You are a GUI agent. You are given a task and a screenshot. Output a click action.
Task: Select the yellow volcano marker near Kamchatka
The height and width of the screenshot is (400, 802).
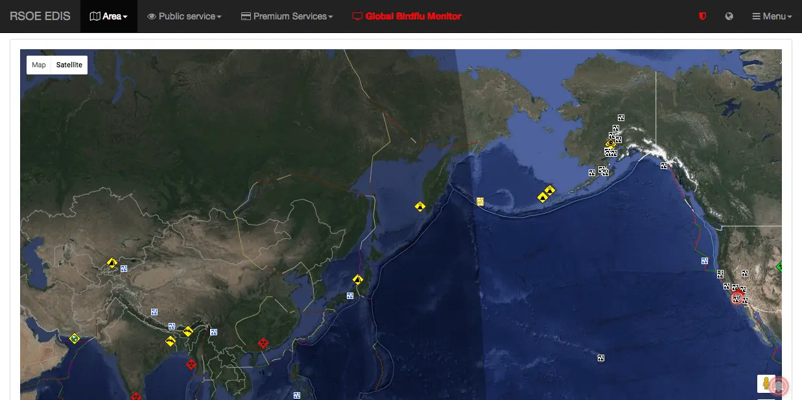(x=420, y=206)
